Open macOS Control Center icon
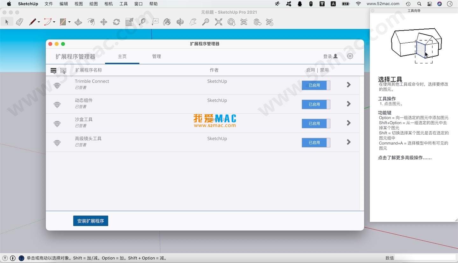The width and height of the screenshot is (458, 263). click(429, 4)
